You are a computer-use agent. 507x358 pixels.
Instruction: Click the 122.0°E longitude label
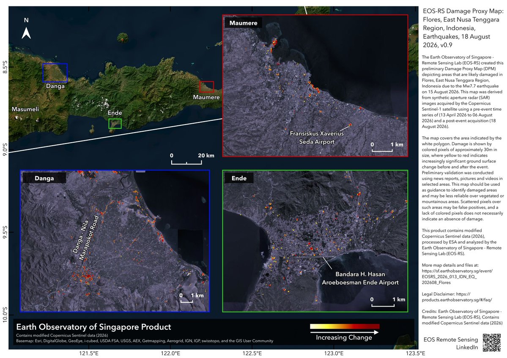click(170, 353)
